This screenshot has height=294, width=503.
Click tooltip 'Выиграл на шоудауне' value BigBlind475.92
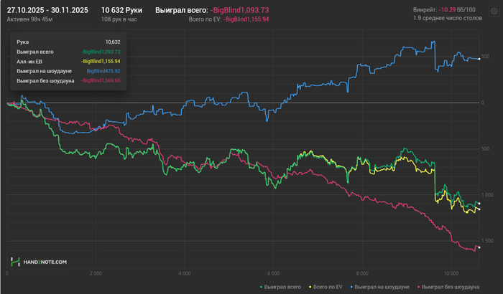point(103,71)
